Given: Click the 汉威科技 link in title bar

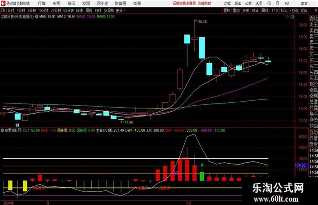Looking at the screenshot, I should (x=205, y=3).
